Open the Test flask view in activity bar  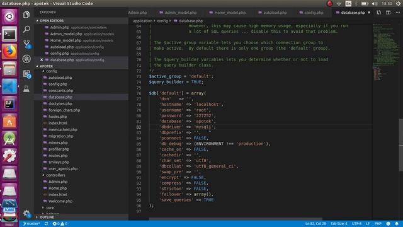point(26,89)
